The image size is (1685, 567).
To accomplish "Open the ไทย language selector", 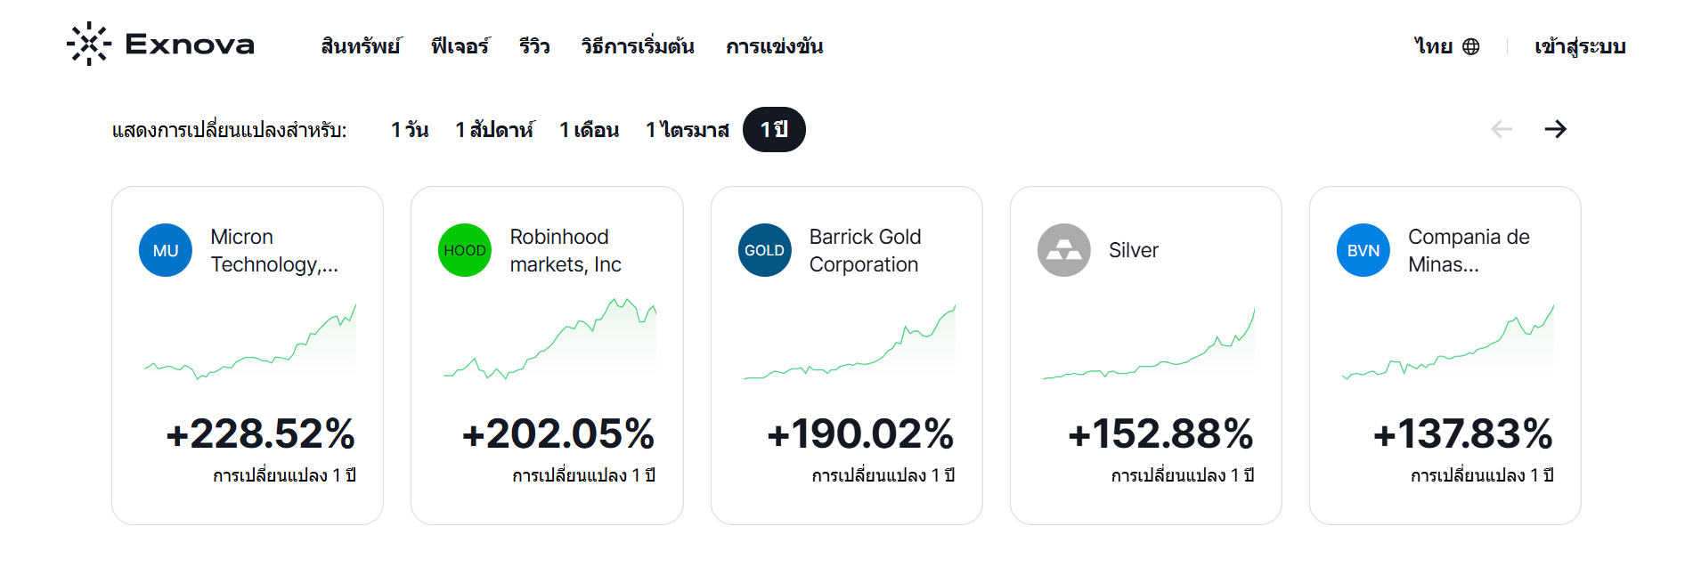I will [1433, 45].
